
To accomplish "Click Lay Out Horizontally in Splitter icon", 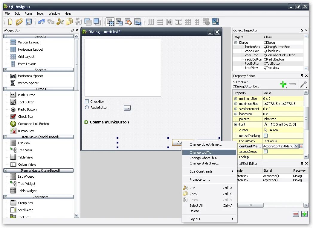I will 169,22.
